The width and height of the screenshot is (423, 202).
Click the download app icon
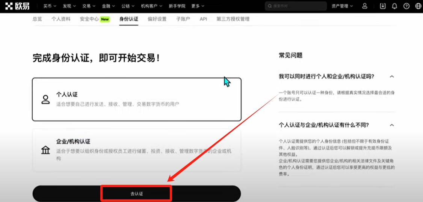[383, 6]
